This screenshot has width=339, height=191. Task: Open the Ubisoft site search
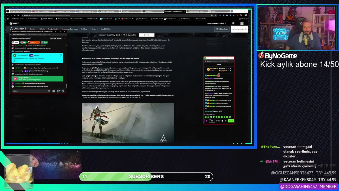[233, 23]
